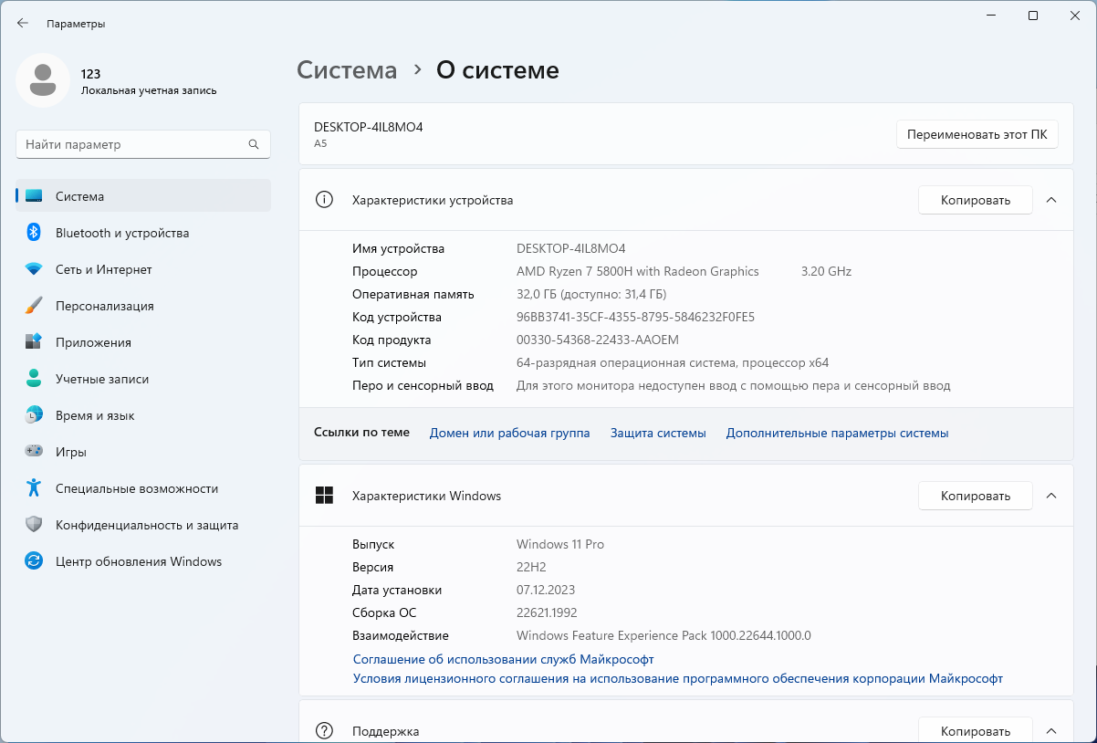Click install date 07.12.2023

(x=546, y=590)
